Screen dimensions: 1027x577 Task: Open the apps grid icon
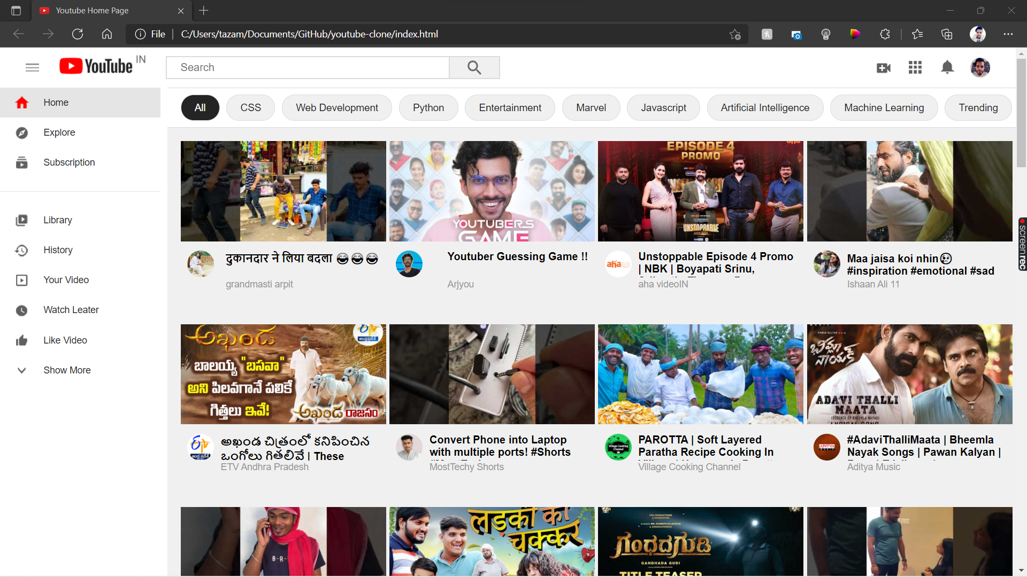pos(915,68)
